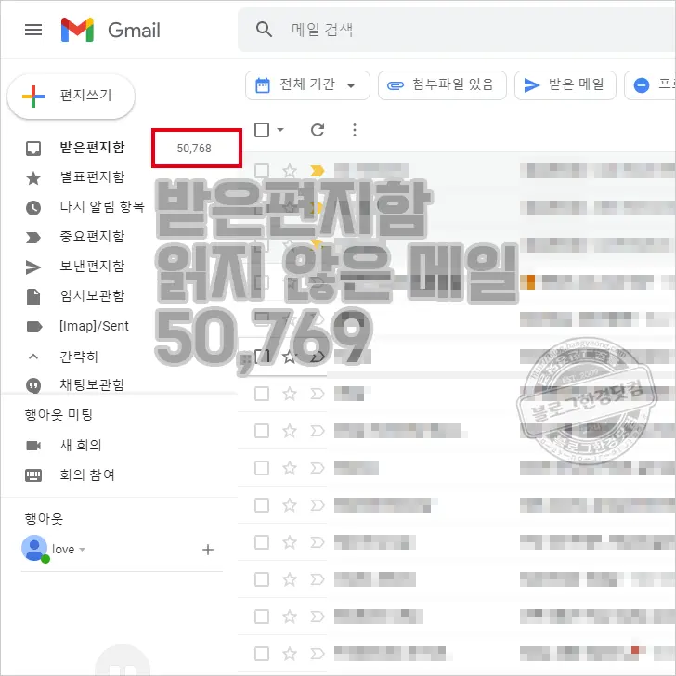The image size is (676, 676).
Task: Start a 새 회의 new meeting
Action: [80, 445]
